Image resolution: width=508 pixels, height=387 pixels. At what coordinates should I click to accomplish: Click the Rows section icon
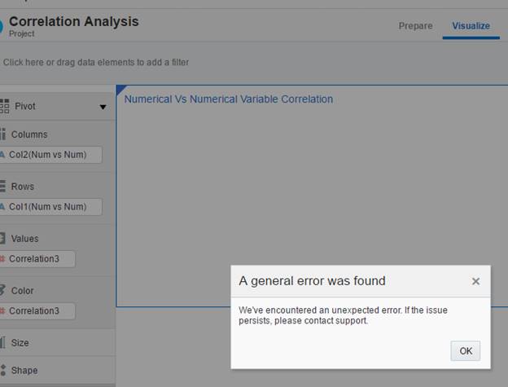3,187
